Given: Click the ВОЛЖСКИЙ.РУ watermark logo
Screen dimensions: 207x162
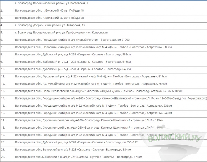Looking at the screenshot, I should [174, 137].
